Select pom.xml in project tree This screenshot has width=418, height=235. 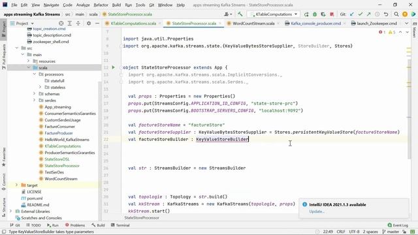coord(35,198)
